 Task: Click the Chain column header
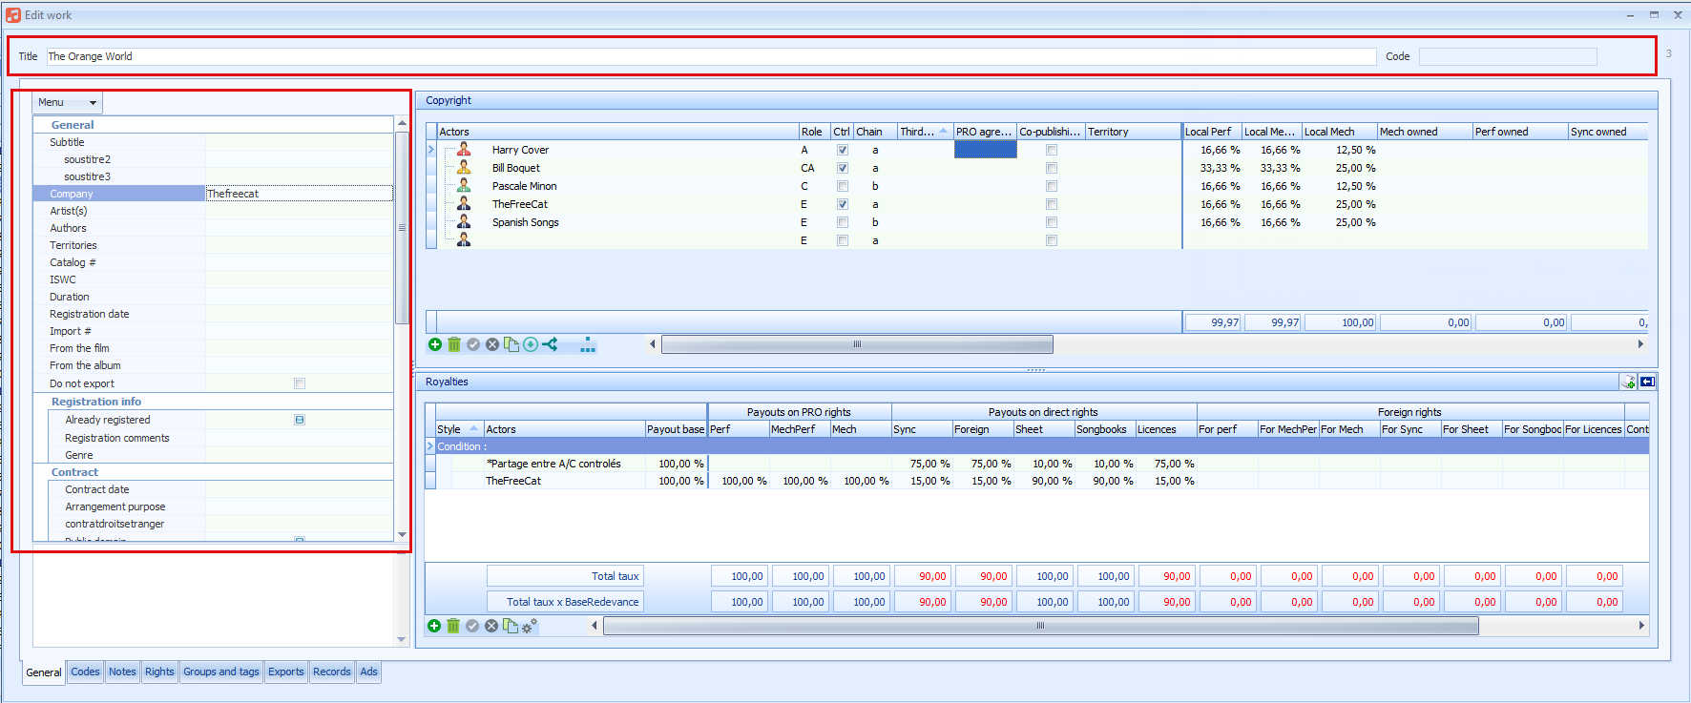tap(875, 132)
